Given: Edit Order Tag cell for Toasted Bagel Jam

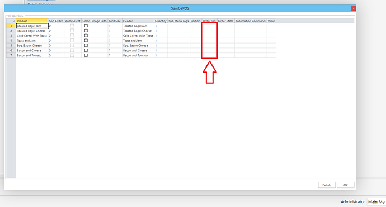Looking at the screenshot, I should coord(209,26).
